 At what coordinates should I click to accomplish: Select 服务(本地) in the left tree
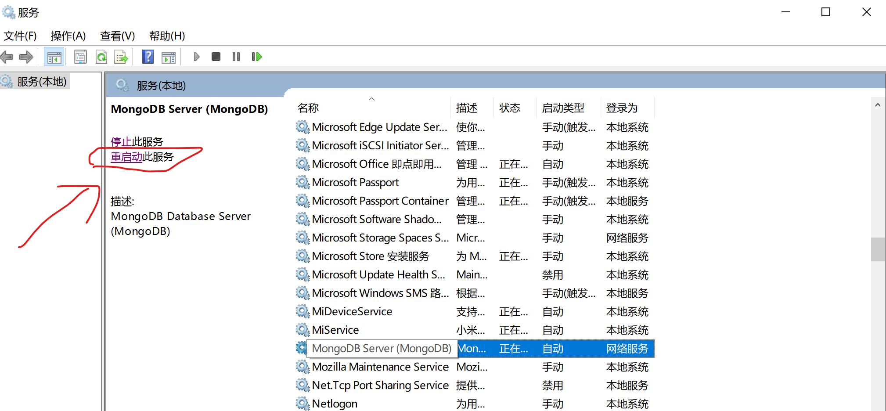point(42,82)
